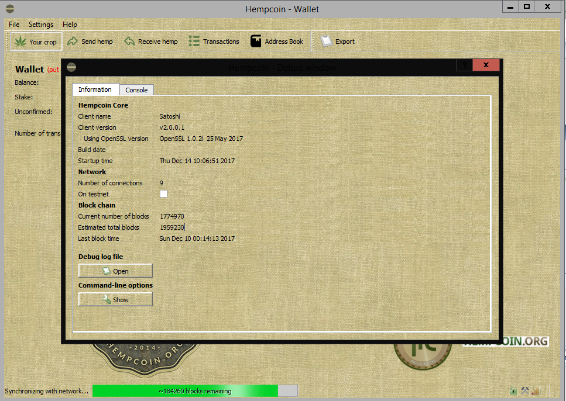Click the Stake label in the main window
The height and width of the screenshot is (401, 566).
24,97
